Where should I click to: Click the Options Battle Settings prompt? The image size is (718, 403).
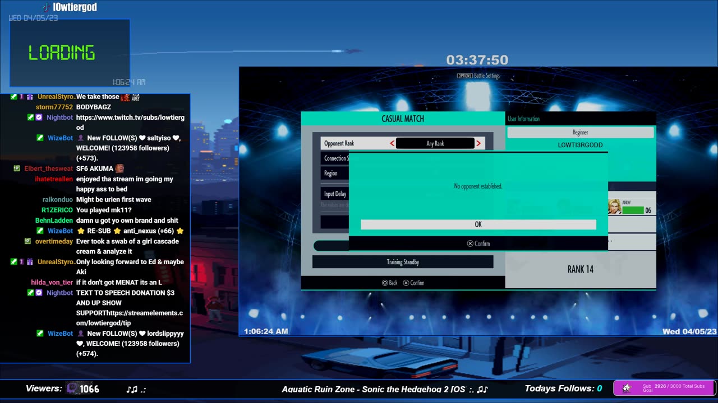pos(478,76)
